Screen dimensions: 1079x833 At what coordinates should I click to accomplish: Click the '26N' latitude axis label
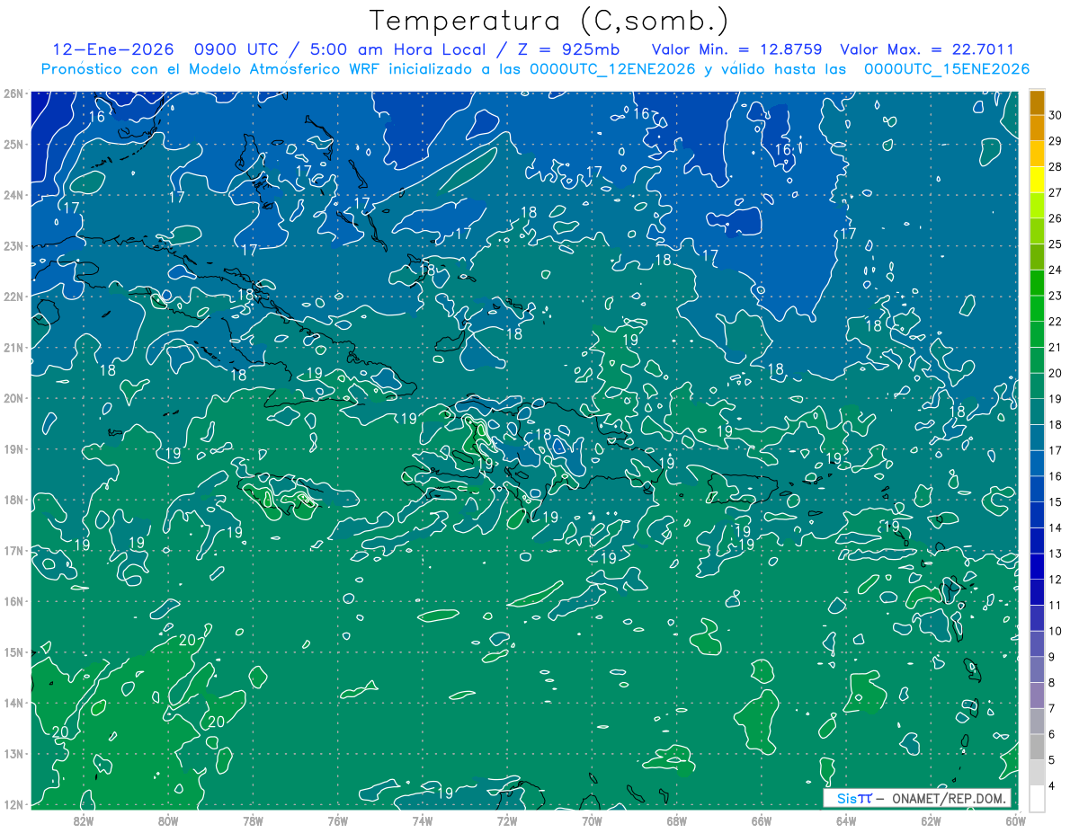13,93
